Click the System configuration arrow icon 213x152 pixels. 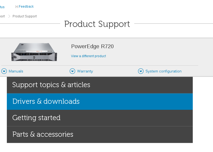pyautogui.click(x=141, y=71)
